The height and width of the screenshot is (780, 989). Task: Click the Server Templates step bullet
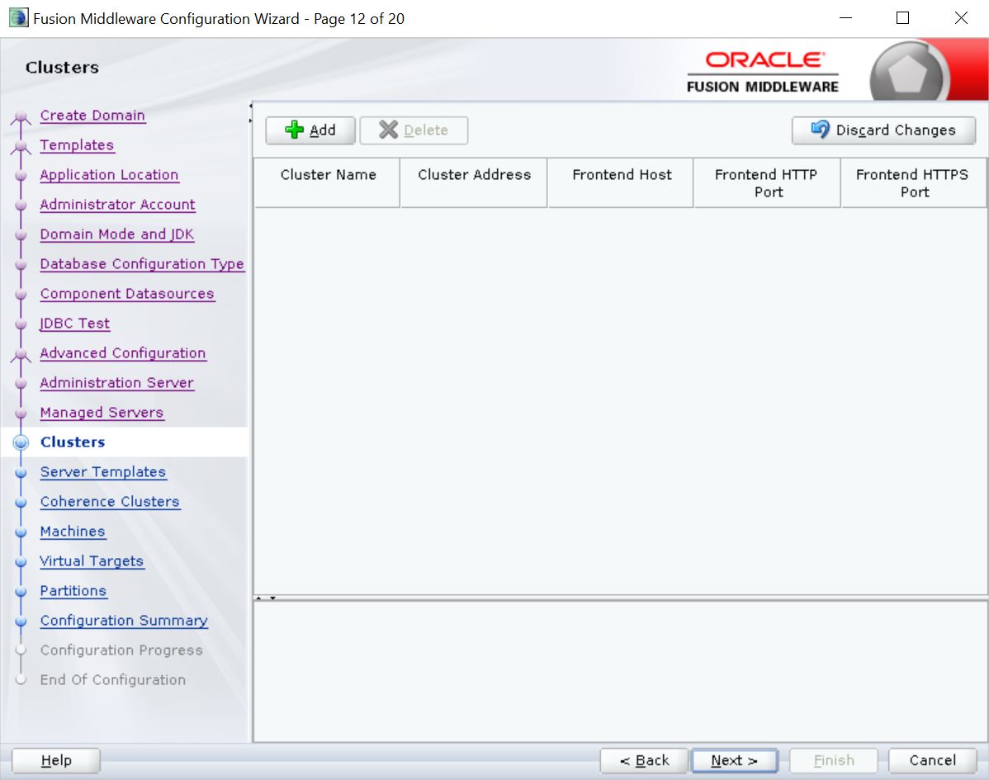point(21,473)
